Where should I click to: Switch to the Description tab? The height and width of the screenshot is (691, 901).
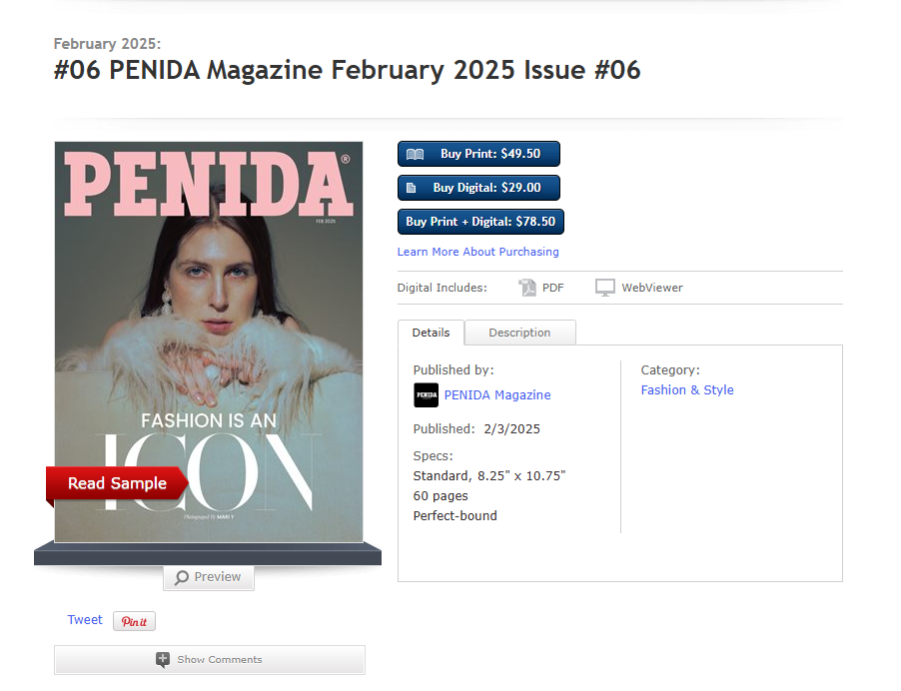(x=519, y=333)
